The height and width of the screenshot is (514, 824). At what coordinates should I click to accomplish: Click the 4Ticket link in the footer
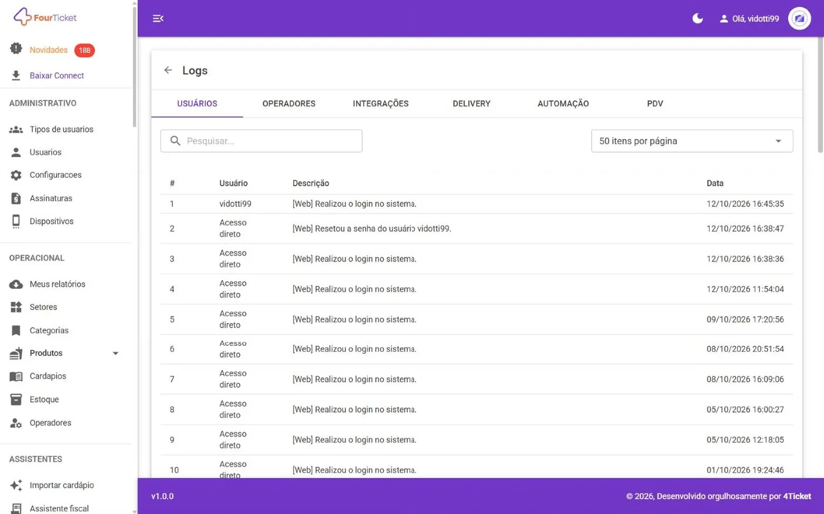(x=797, y=496)
